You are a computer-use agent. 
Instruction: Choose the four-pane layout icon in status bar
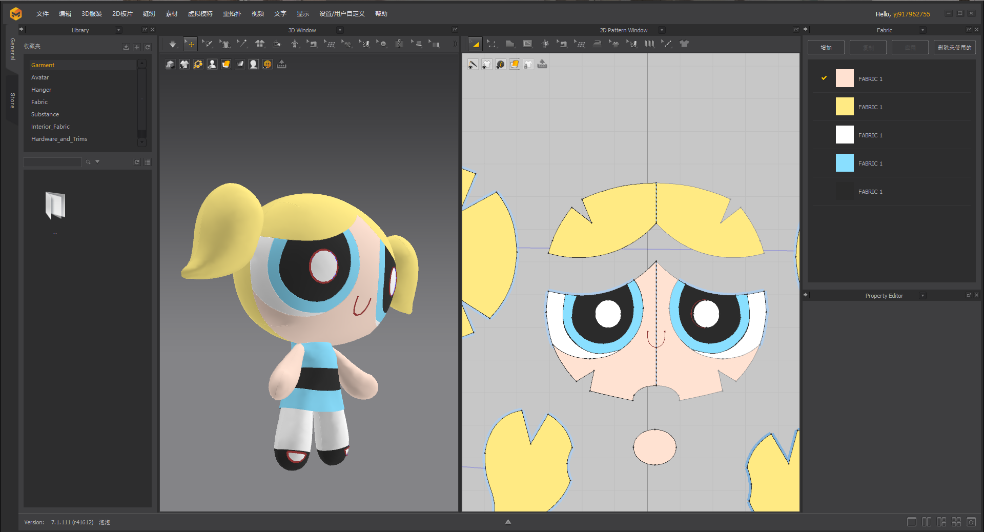tap(956, 522)
